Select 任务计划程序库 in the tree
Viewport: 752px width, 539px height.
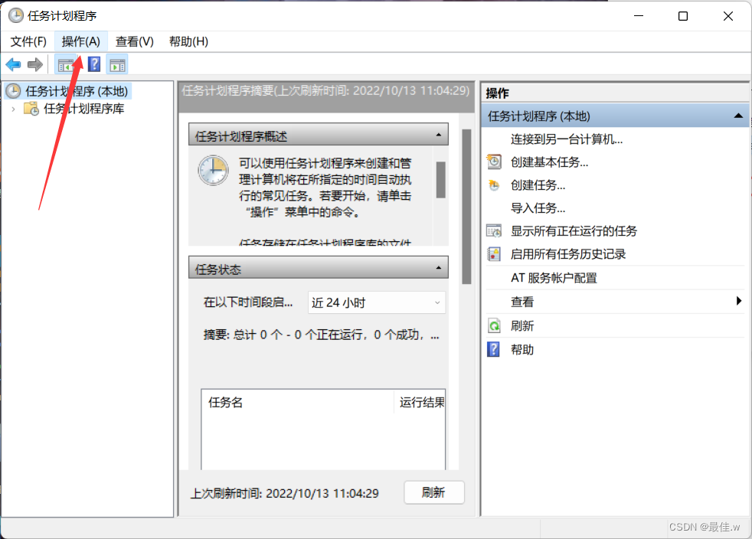[x=84, y=109]
